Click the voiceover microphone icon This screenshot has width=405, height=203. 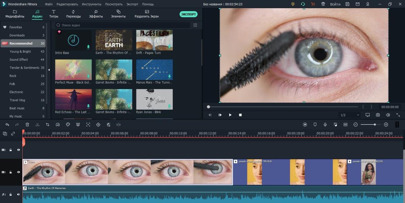(325, 124)
